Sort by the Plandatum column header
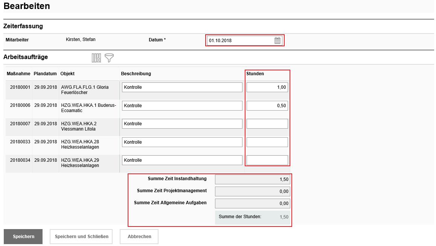The image size is (436, 246). coord(45,74)
